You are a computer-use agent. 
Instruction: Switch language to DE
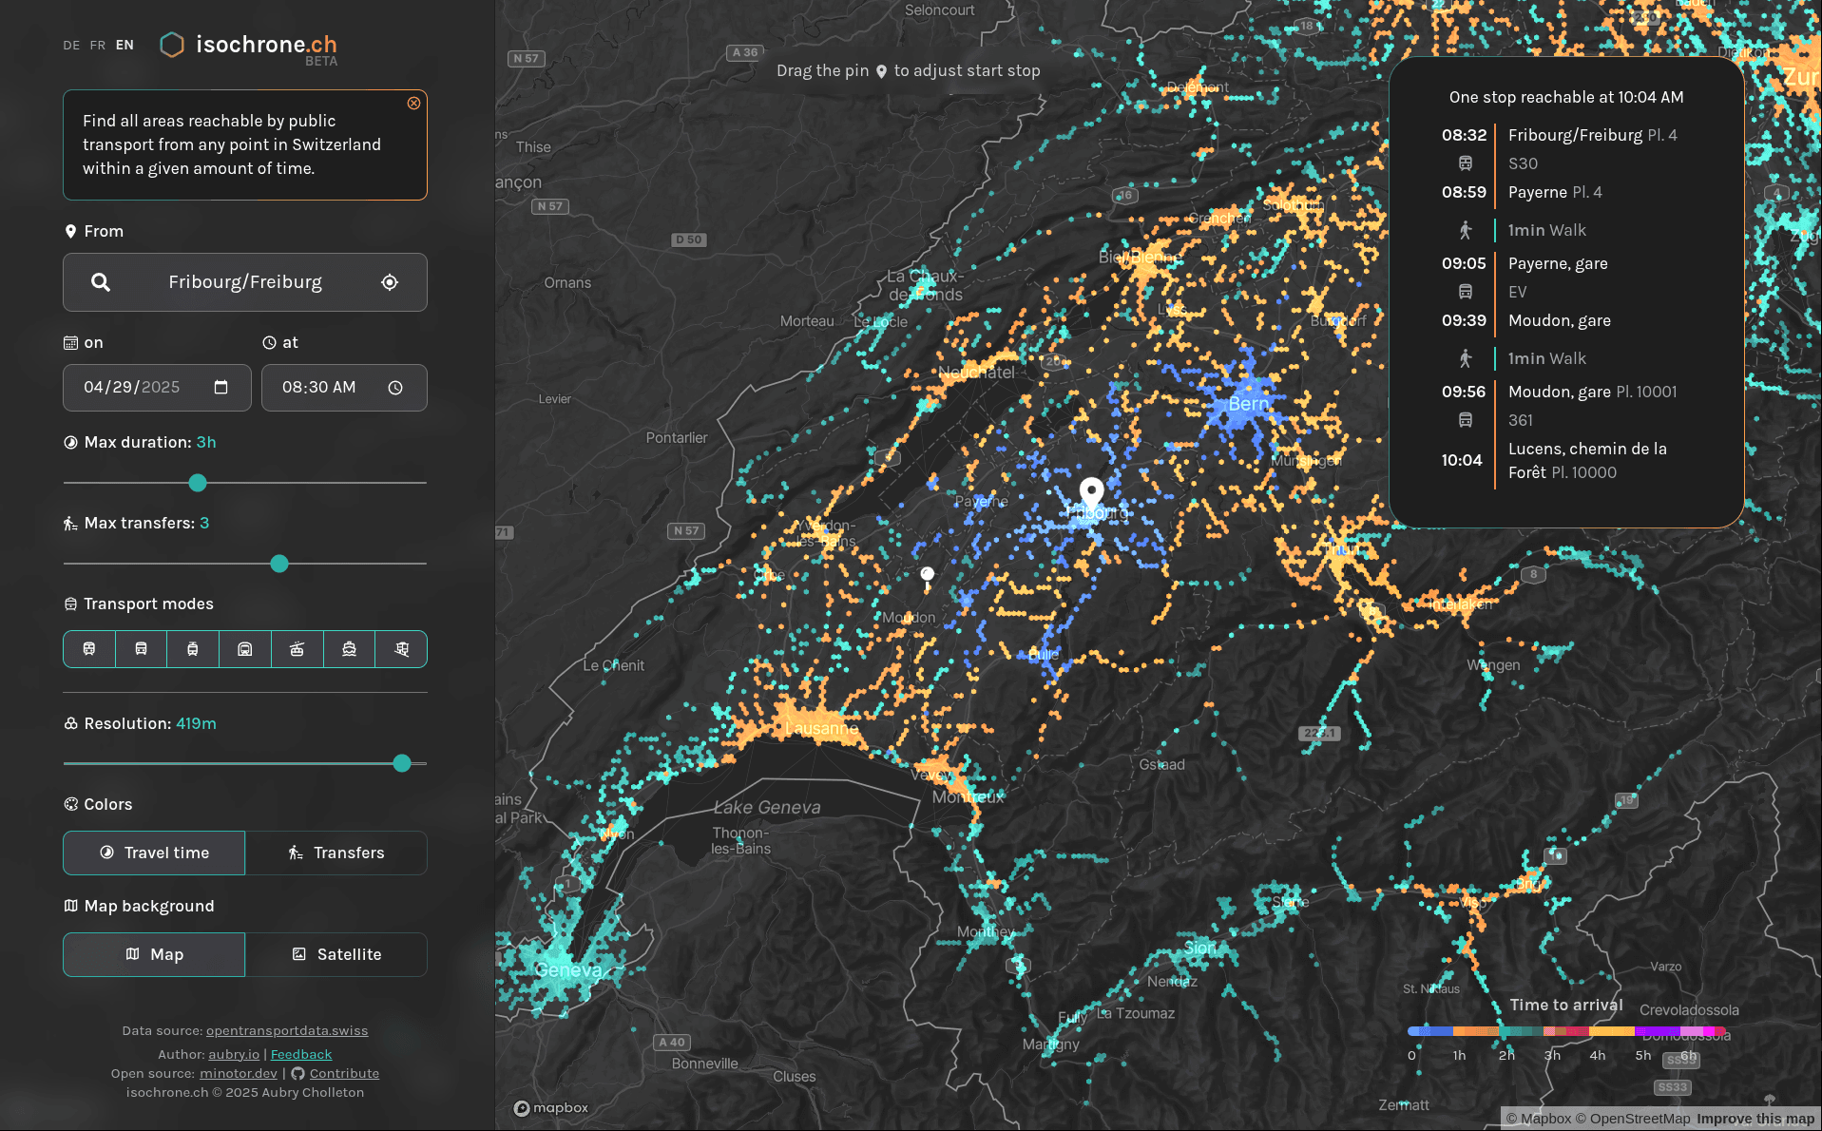click(x=71, y=46)
